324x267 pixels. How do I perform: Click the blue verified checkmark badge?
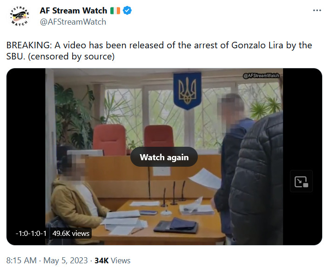coord(127,11)
